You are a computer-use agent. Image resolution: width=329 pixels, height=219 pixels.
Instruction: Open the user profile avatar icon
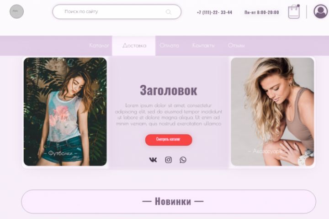321,11
